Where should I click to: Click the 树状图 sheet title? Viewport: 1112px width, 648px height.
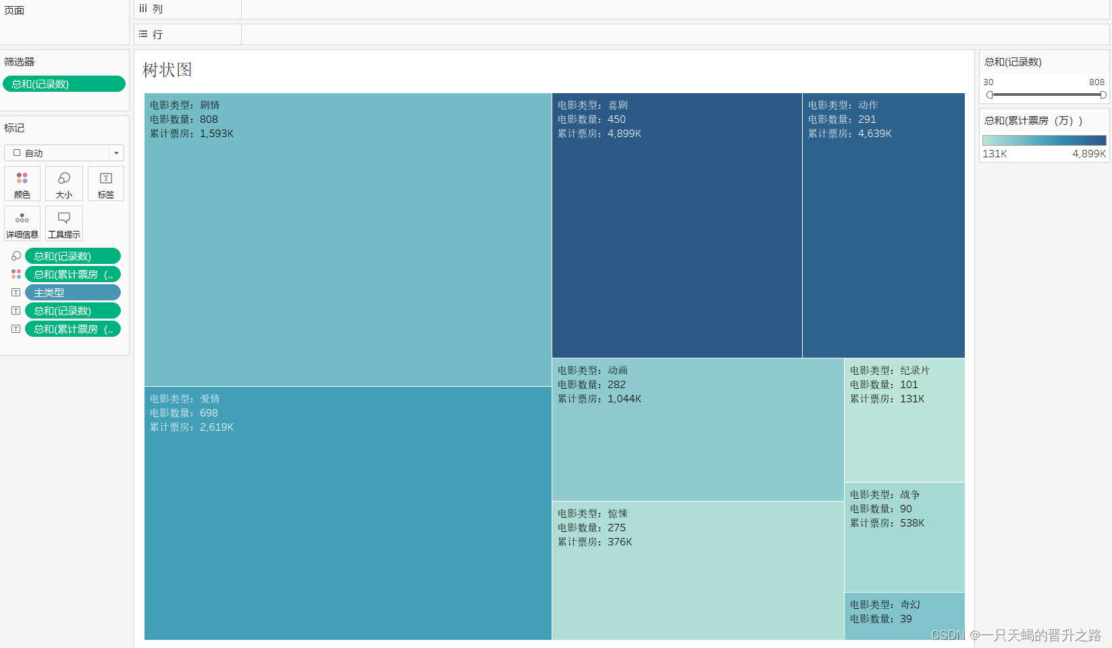coord(167,70)
